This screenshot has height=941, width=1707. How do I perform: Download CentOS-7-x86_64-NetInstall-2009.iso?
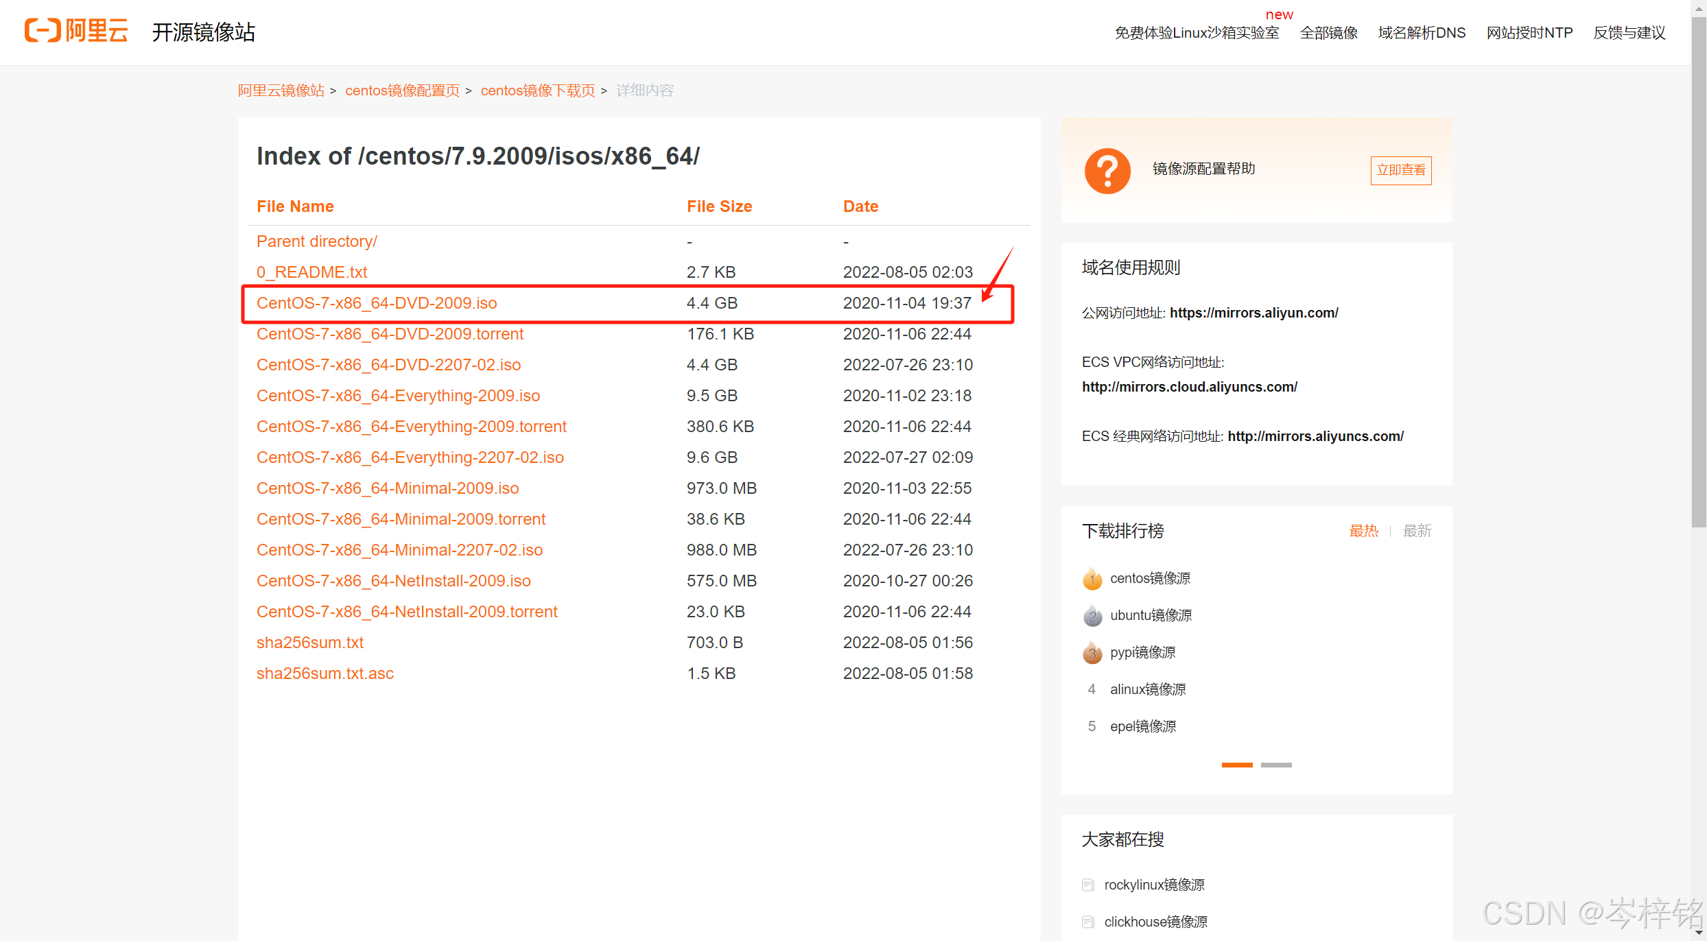pos(394,581)
